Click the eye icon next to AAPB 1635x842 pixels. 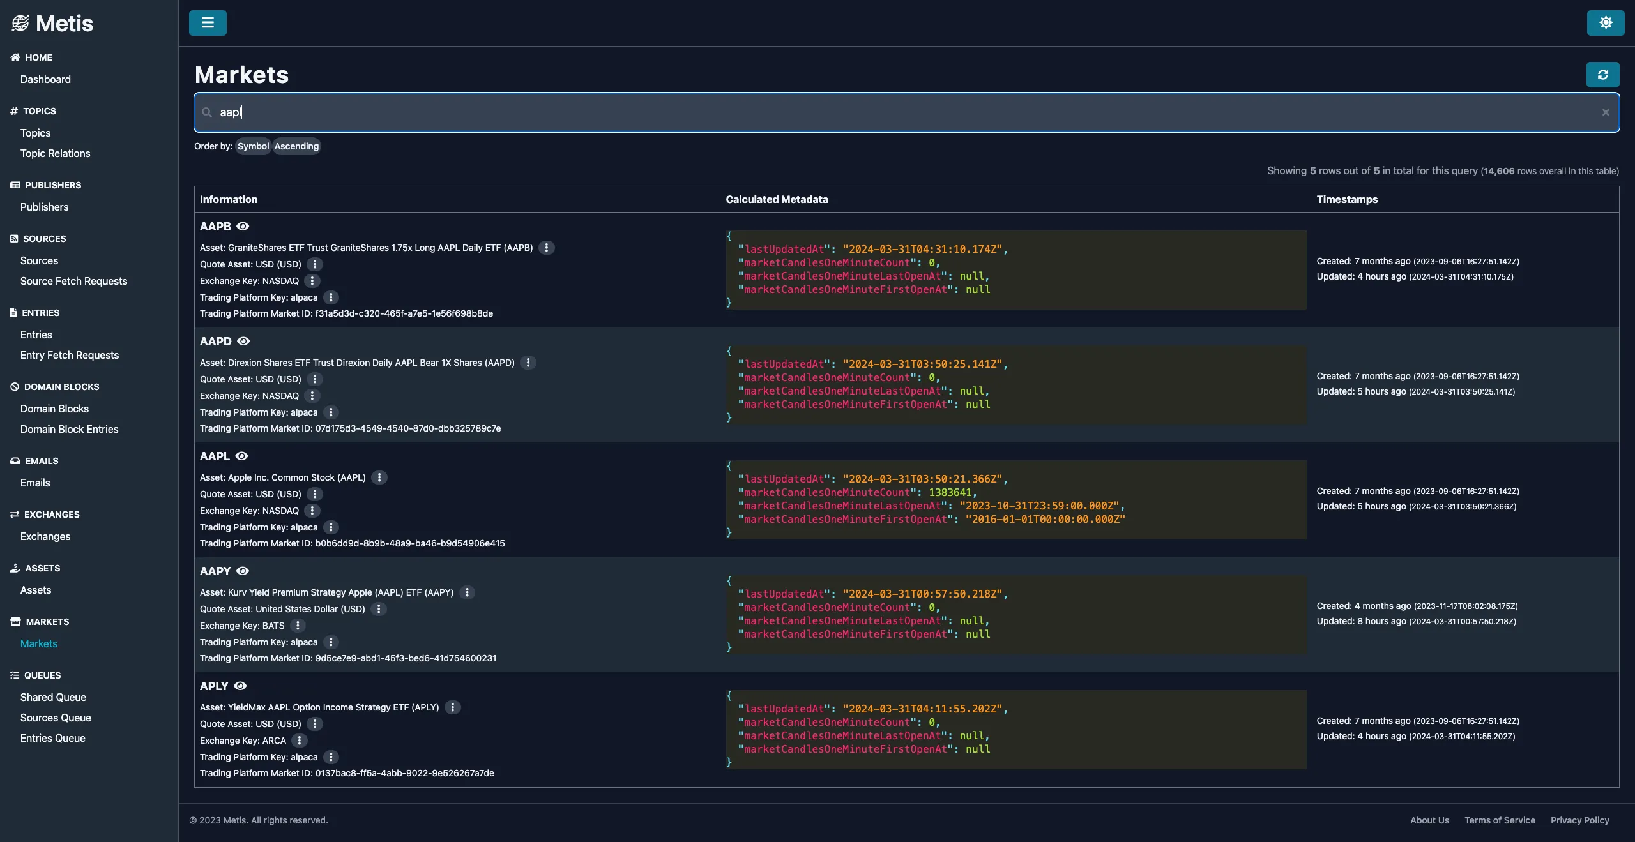point(243,227)
